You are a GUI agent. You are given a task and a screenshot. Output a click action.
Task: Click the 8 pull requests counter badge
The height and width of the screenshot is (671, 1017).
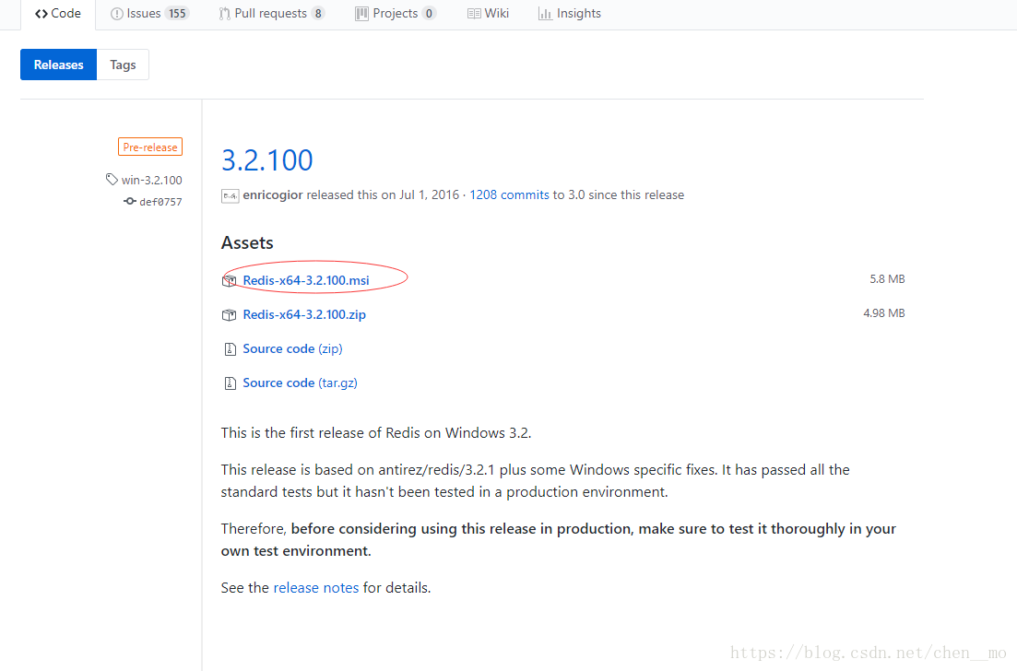click(x=318, y=14)
